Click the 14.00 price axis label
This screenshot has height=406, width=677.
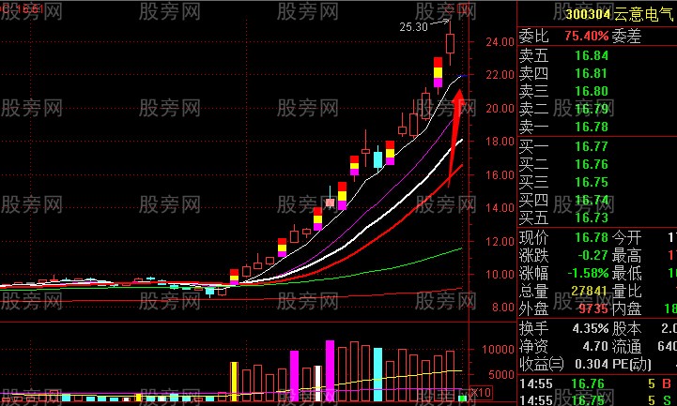(x=500, y=208)
